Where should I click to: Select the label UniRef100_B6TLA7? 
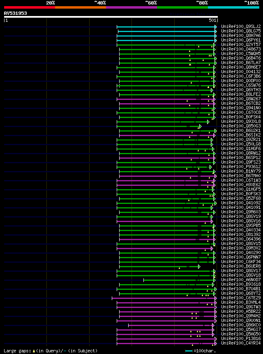click(241, 62)
